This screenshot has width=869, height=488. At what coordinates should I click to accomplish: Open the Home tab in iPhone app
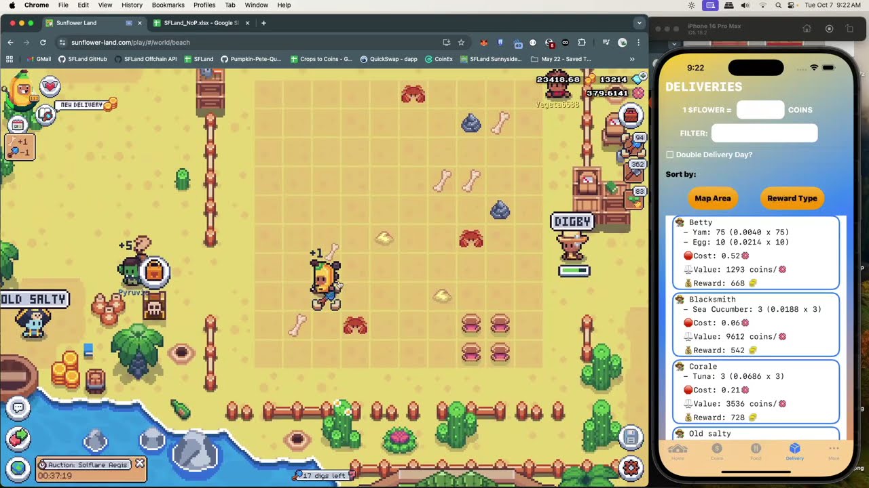678,452
